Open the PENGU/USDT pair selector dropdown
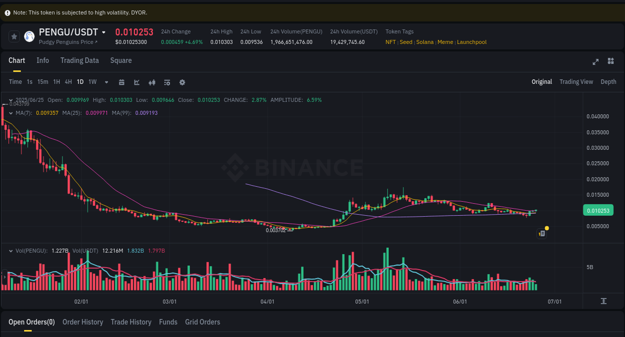Screen dimensions: 625x337 [104, 31]
